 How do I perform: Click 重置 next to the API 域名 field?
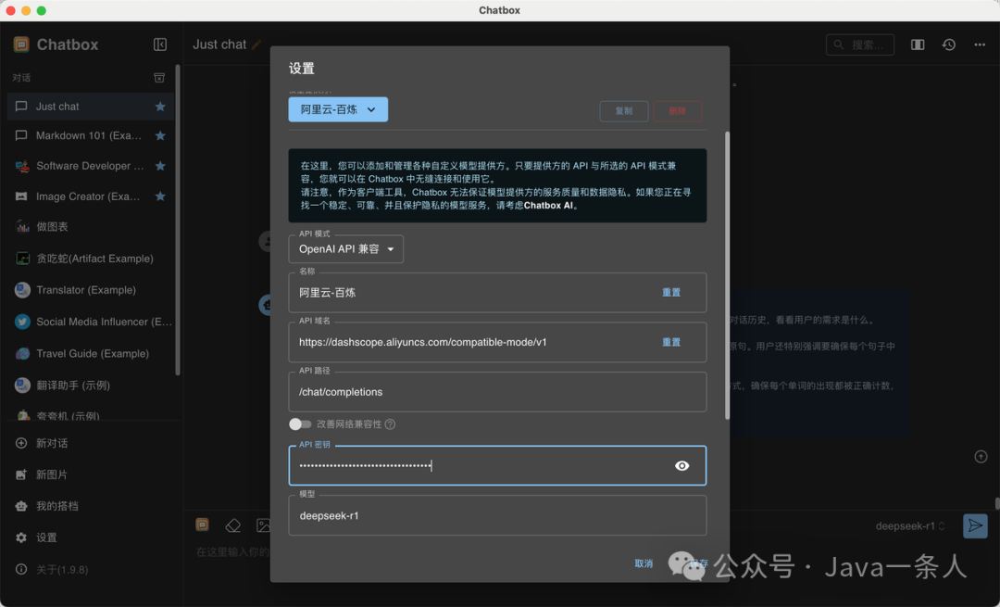pyautogui.click(x=671, y=342)
